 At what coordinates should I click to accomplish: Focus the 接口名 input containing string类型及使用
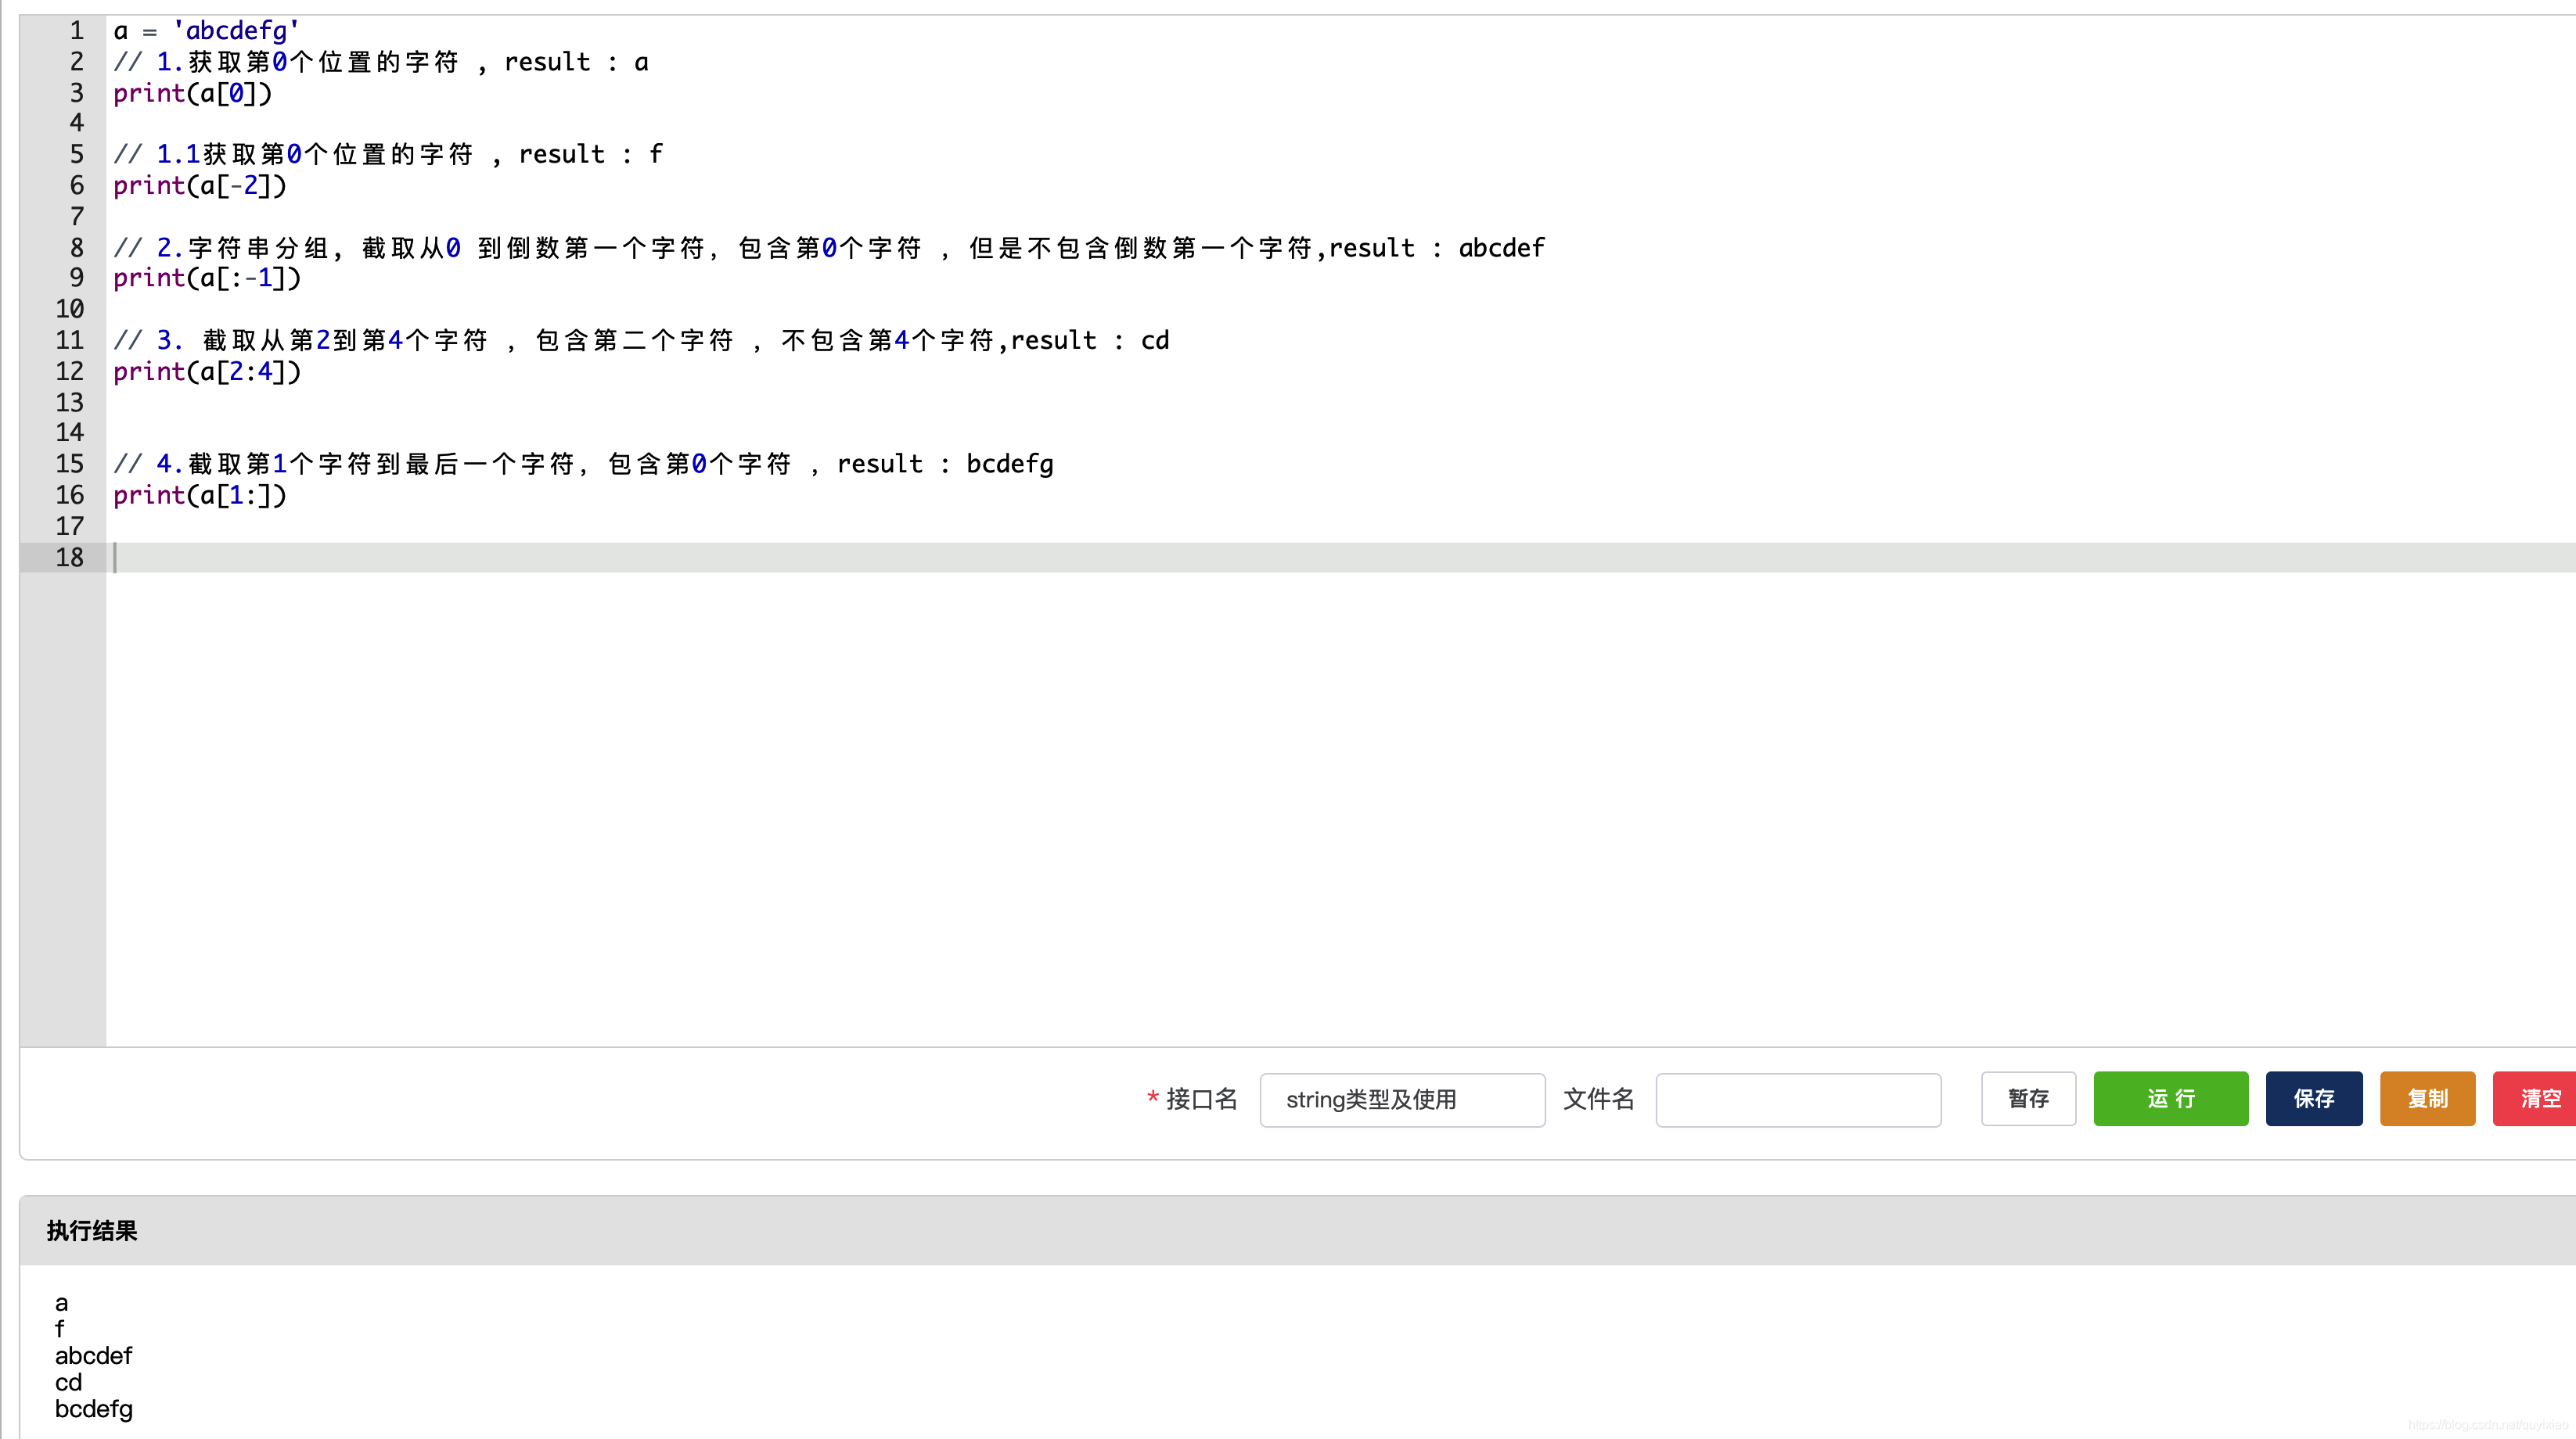pyautogui.click(x=1402, y=1100)
